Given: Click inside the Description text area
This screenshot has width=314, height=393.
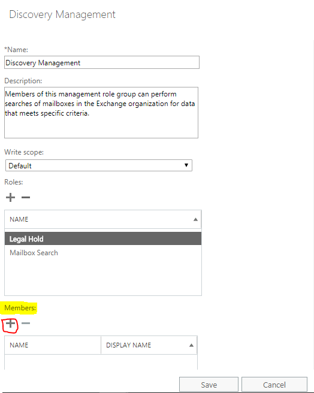Looking at the screenshot, I should (x=101, y=113).
